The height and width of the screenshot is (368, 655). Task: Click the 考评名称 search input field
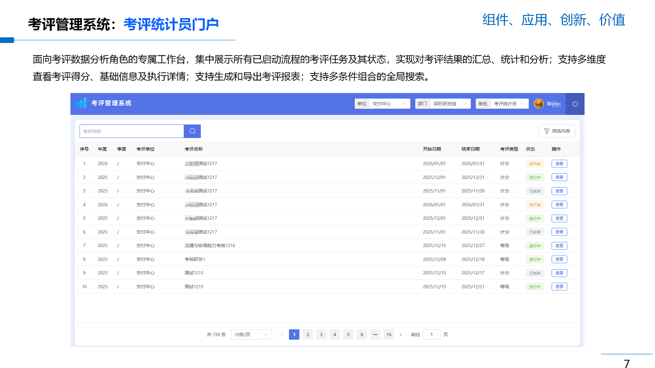click(x=131, y=131)
